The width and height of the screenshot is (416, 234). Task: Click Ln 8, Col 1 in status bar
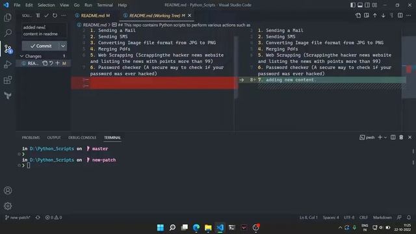(308, 217)
